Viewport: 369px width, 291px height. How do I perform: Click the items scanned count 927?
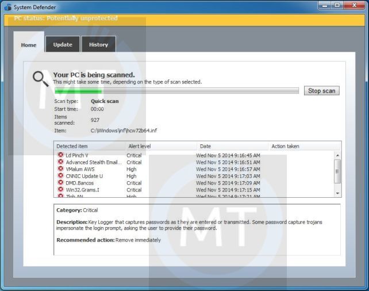point(95,120)
